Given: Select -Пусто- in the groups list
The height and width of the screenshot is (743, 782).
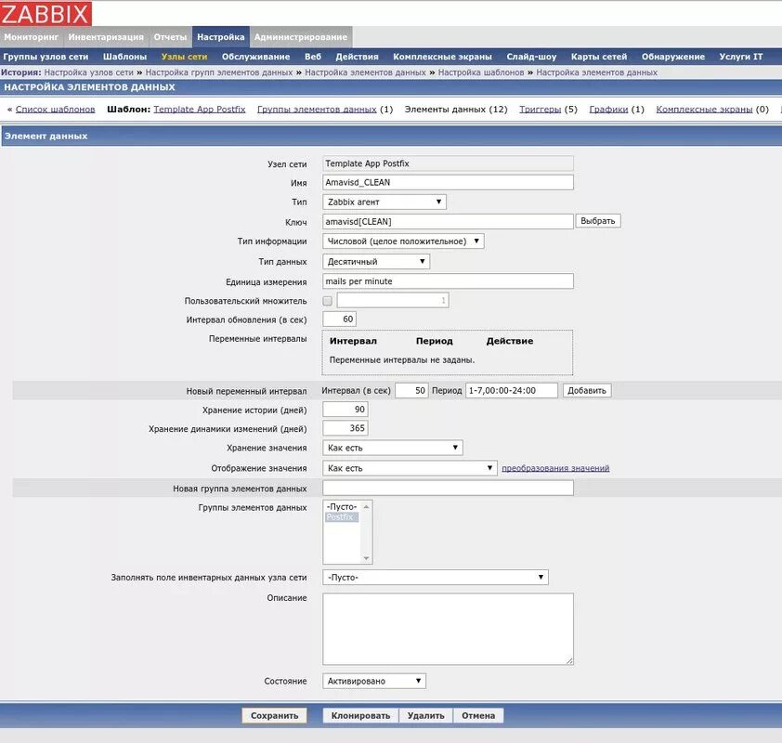Looking at the screenshot, I should 342,507.
